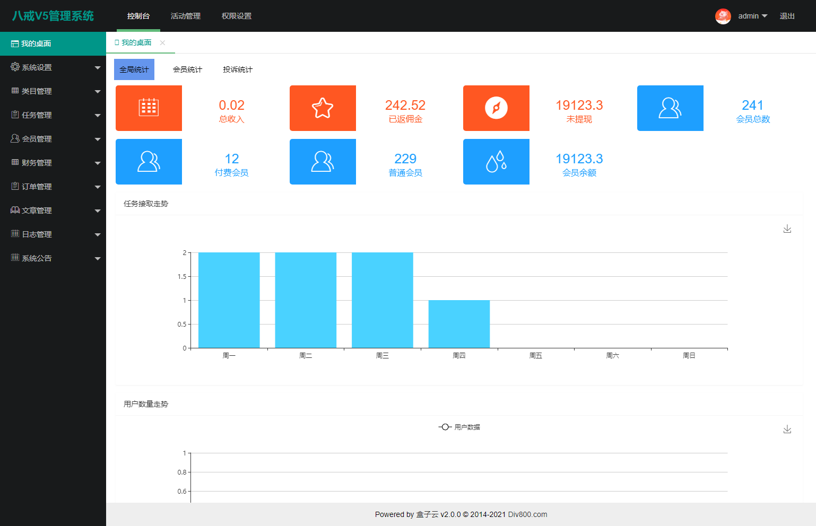
Task: Click the star icon for 已返佣金
Action: coord(323,108)
